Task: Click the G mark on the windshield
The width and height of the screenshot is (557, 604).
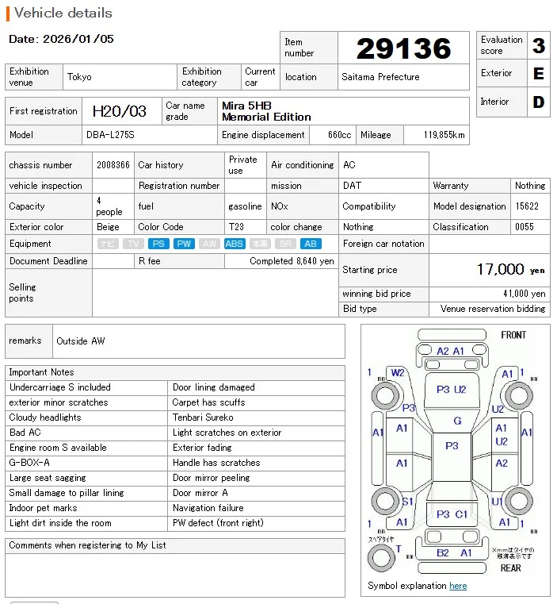Action: click(x=457, y=421)
